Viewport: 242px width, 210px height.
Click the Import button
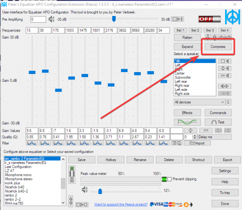[197, 143]
